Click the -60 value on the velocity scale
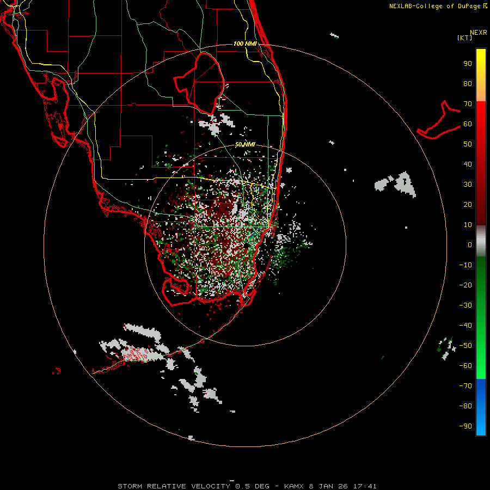The height and width of the screenshot is (490, 490). click(465, 366)
